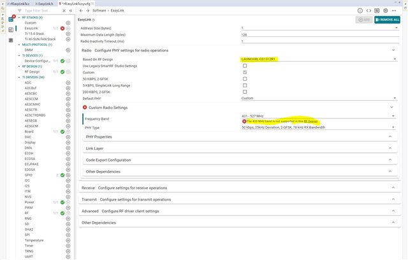Click the forward navigation arrow
This screenshot has width=408, height=260.
coord(87,11)
